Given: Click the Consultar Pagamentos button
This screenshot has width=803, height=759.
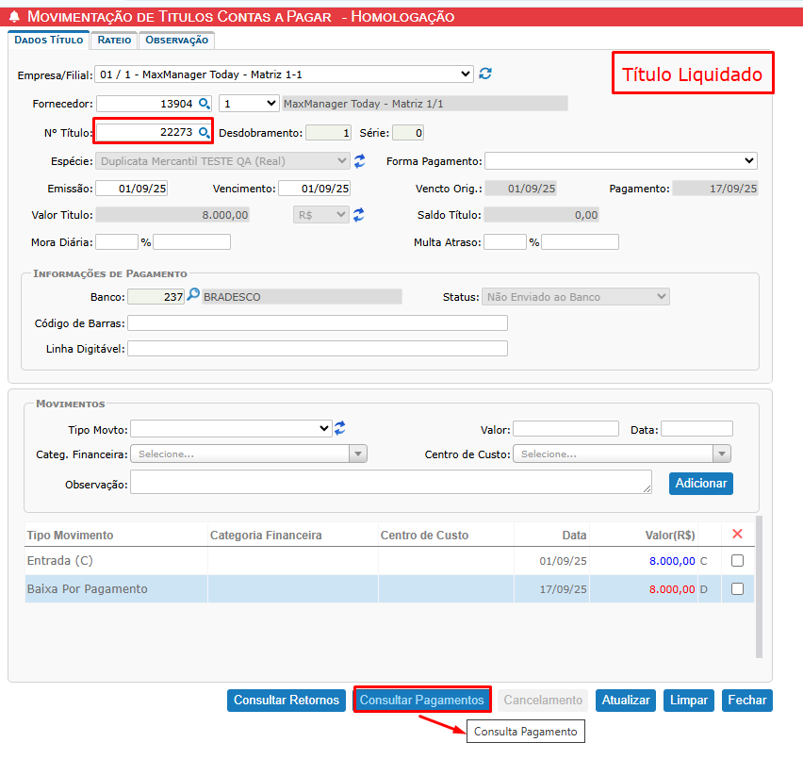Looking at the screenshot, I should coord(422,701).
